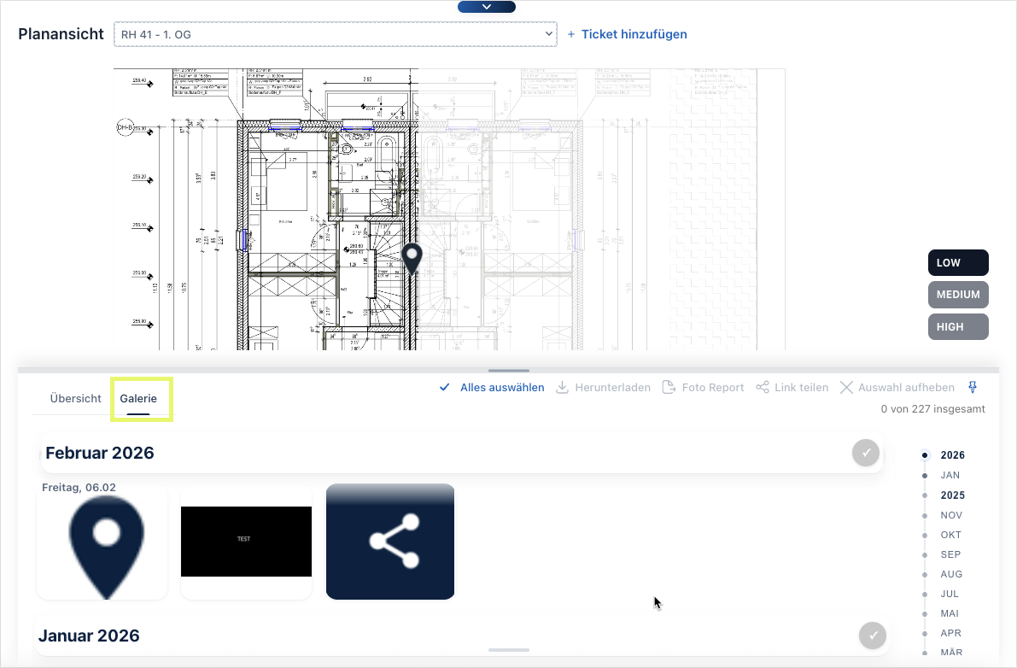Enable the MEDIUM quality option
This screenshot has height=668, width=1017.
point(958,295)
